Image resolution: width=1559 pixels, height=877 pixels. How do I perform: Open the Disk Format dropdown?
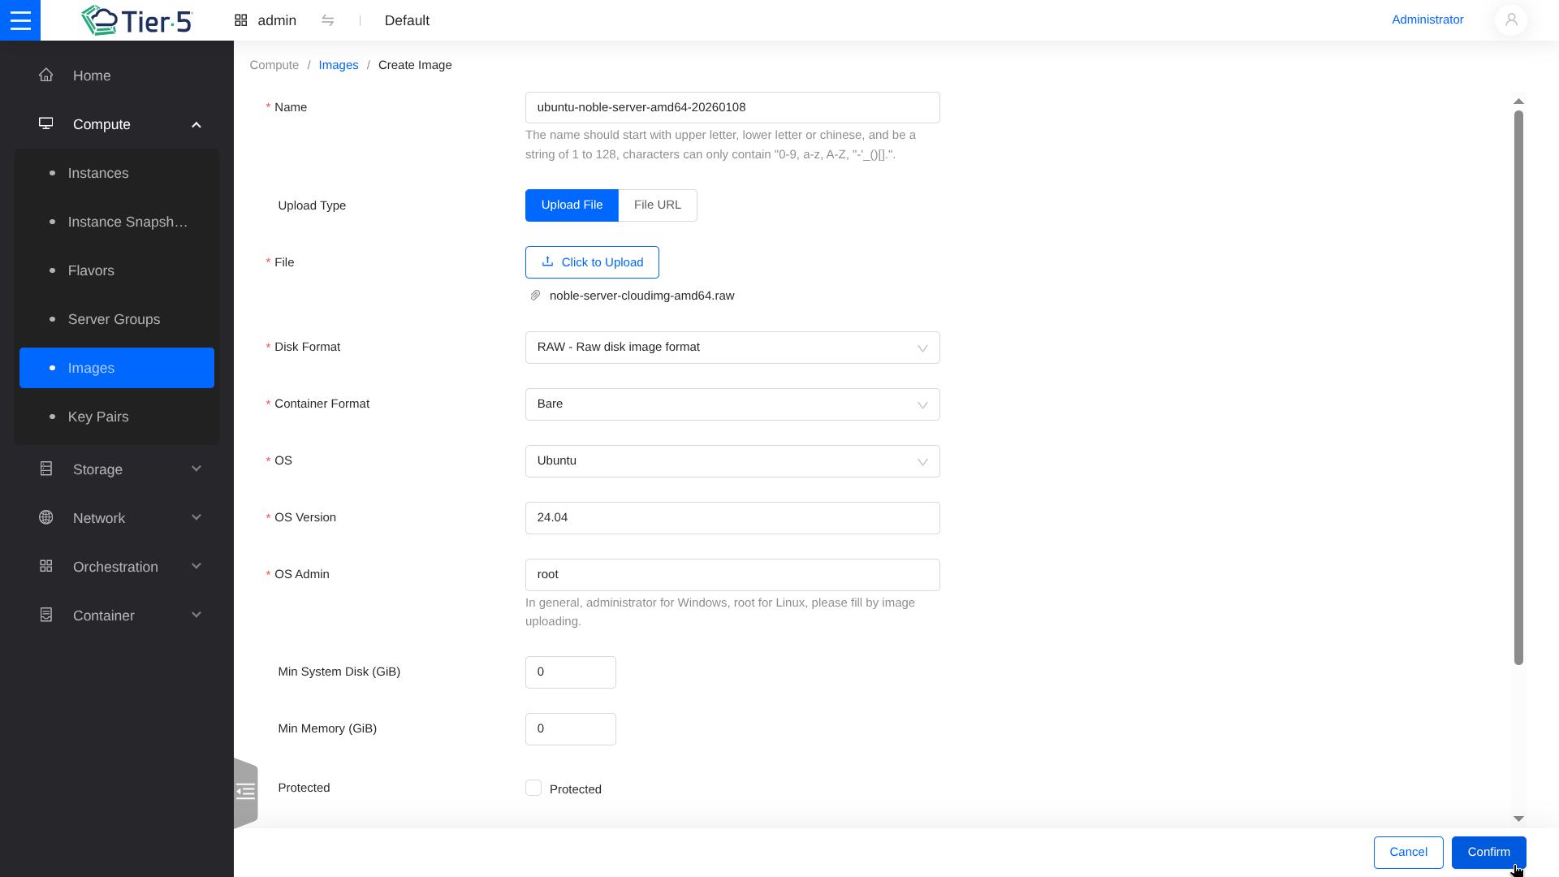coord(732,348)
